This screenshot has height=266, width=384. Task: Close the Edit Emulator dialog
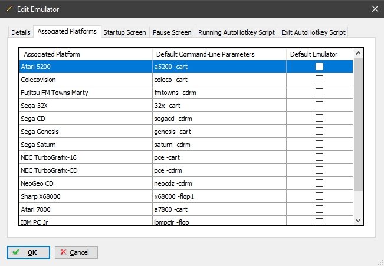pyautogui.click(x=375, y=9)
